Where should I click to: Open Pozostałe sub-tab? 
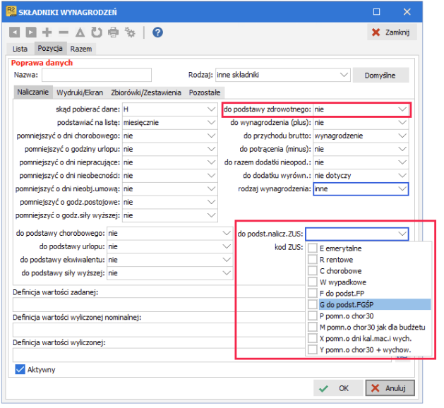(x=205, y=92)
